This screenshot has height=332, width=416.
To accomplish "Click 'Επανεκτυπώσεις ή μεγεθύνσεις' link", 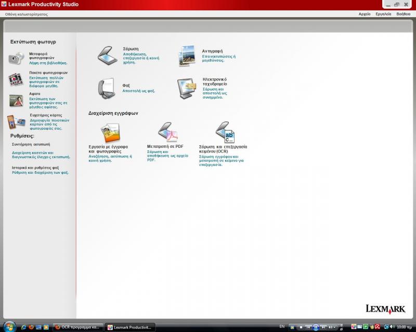I will coord(218,58).
